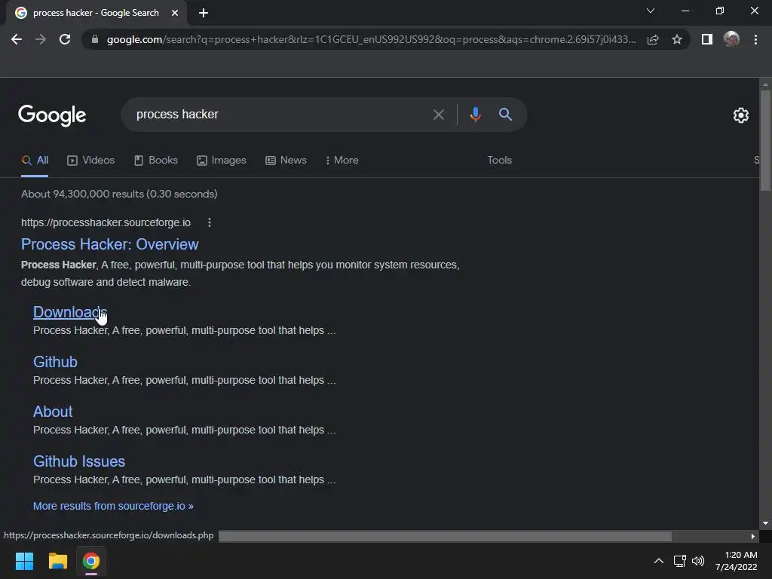
Task: Open the Chrome profile avatar
Action: [x=731, y=39]
